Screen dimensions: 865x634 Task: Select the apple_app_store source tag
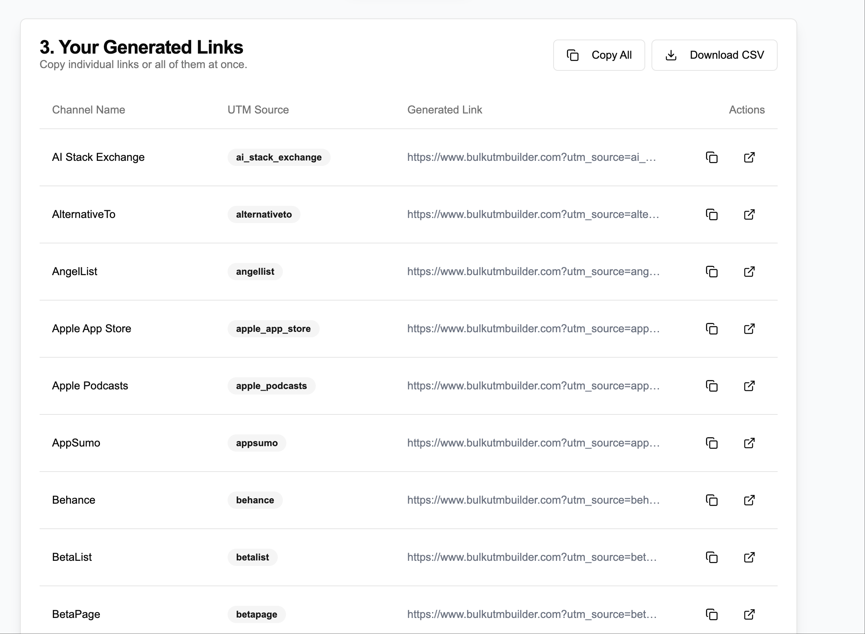pos(273,329)
